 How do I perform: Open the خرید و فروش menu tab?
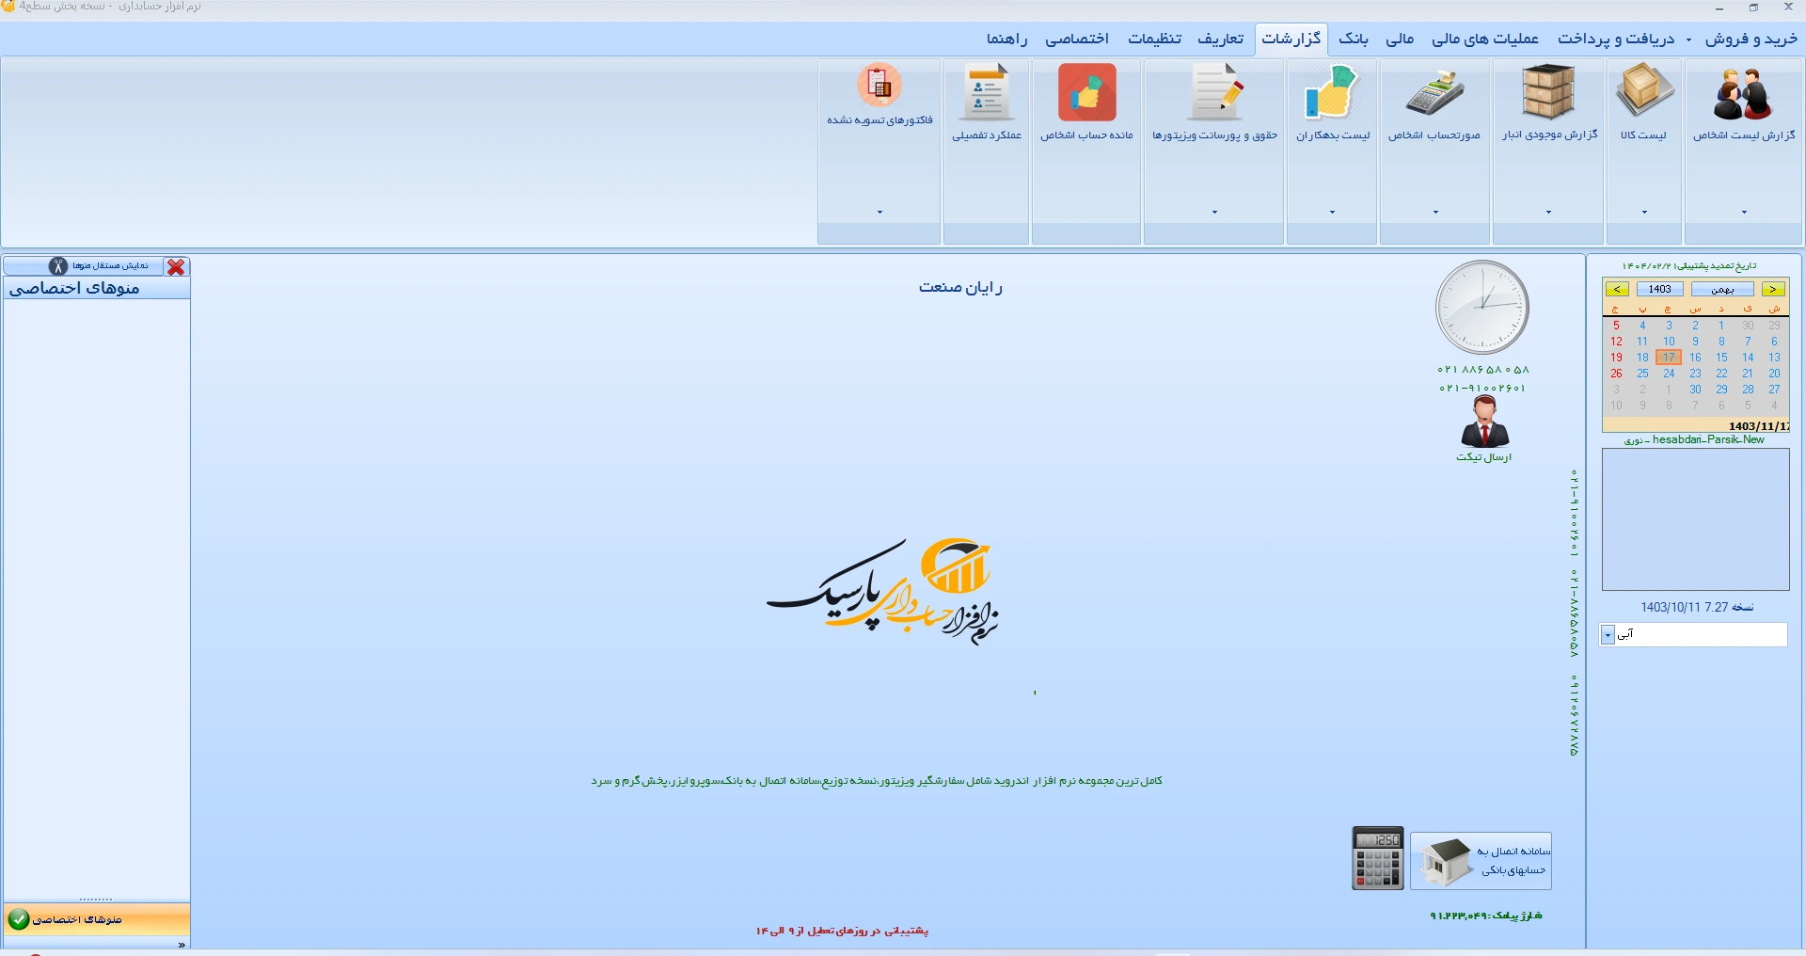(x=1751, y=39)
